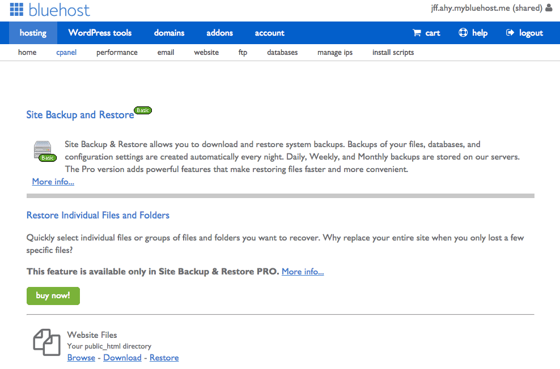The image size is (560, 369).
Task: Click the green buy now! button
Action: click(53, 295)
